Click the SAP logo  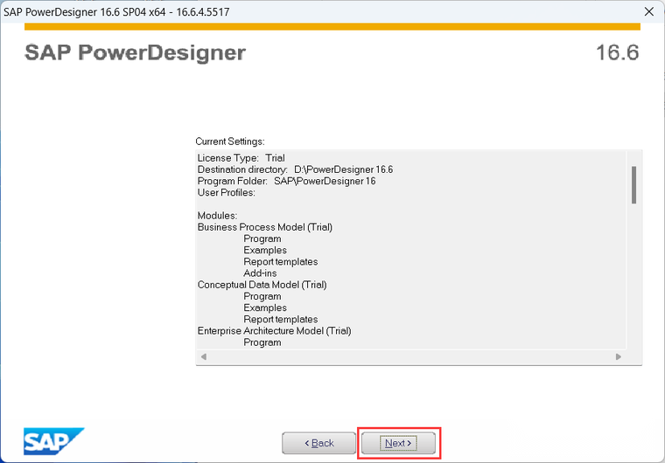coord(54,441)
